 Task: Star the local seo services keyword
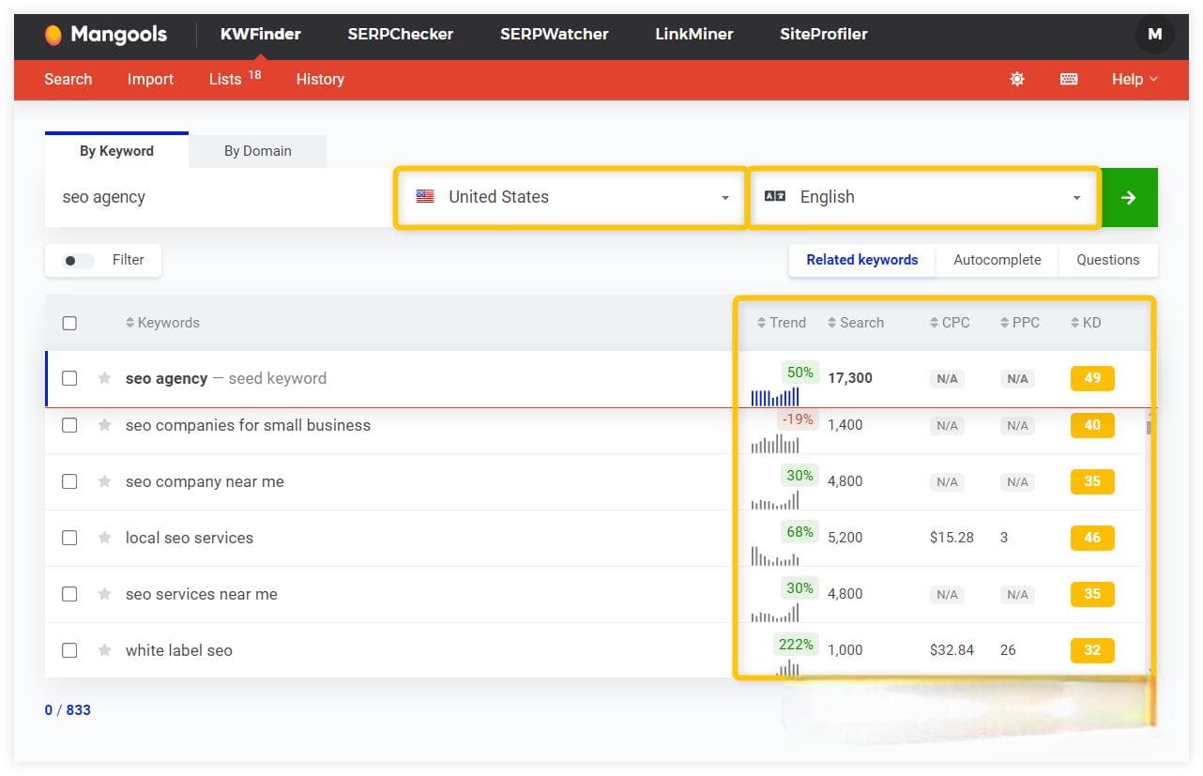105,538
